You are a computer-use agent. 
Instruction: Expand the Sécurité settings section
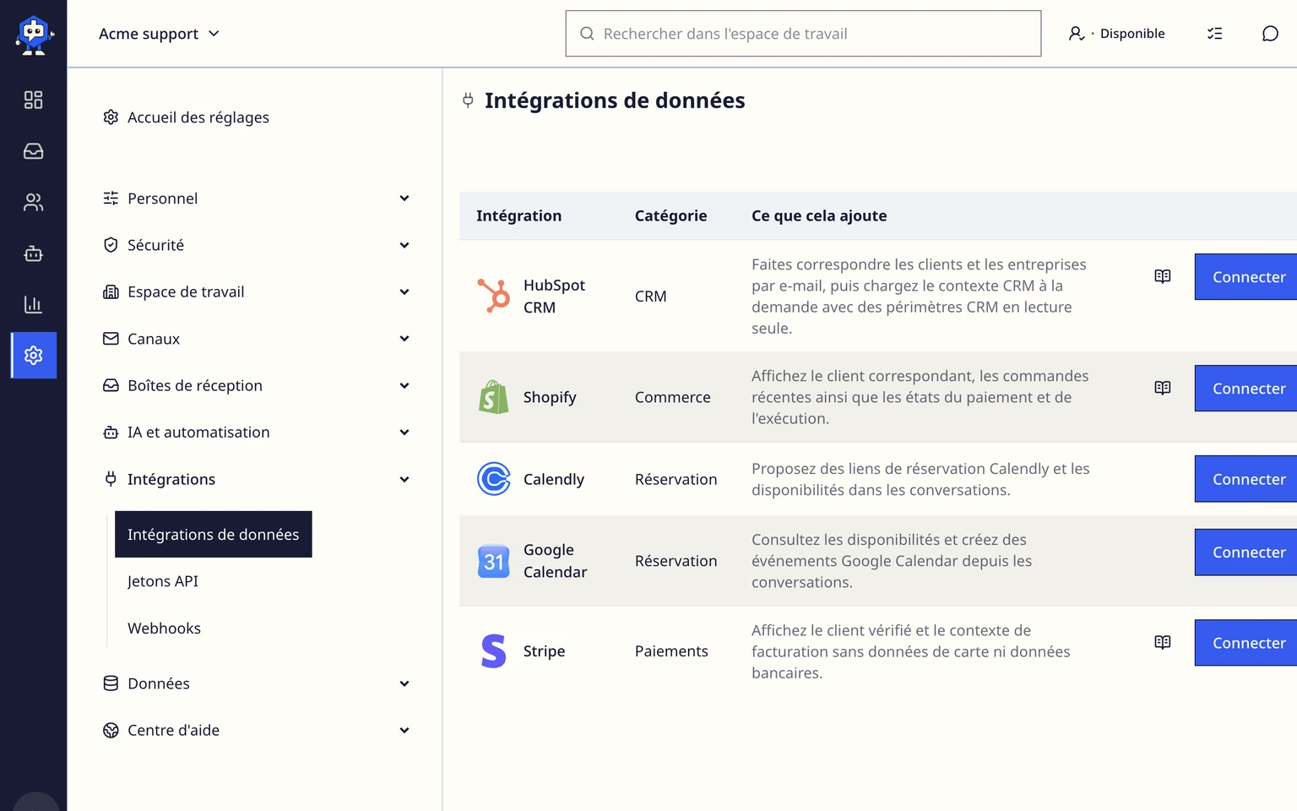pyautogui.click(x=256, y=245)
